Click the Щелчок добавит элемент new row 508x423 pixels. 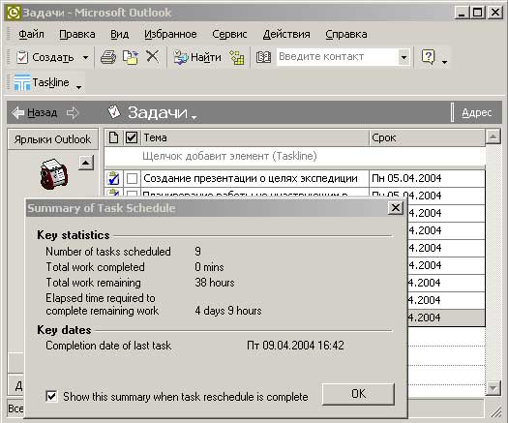[295, 156]
